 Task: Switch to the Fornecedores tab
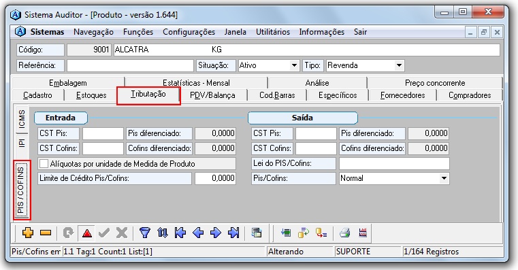click(x=403, y=95)
